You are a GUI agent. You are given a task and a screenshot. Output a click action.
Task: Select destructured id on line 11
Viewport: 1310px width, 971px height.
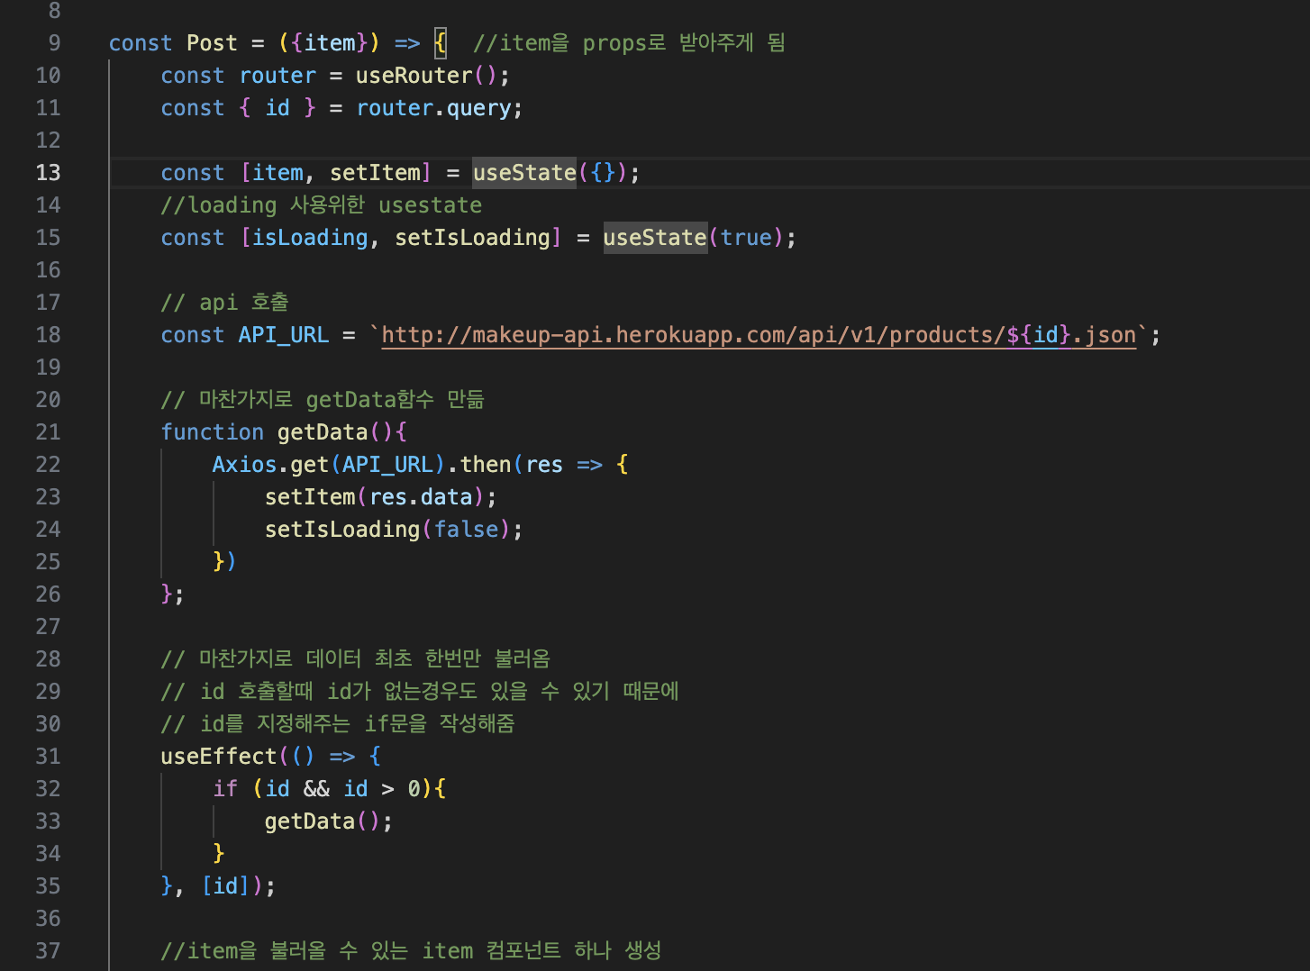click(x=277, y=108)
